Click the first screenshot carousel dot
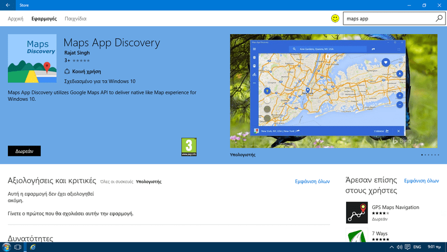The height and width of the screenshot is (252, 447). [x=422, y=155]
